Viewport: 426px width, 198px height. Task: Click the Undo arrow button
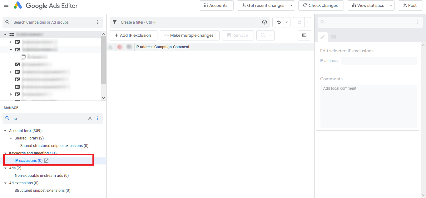[279, 22]
